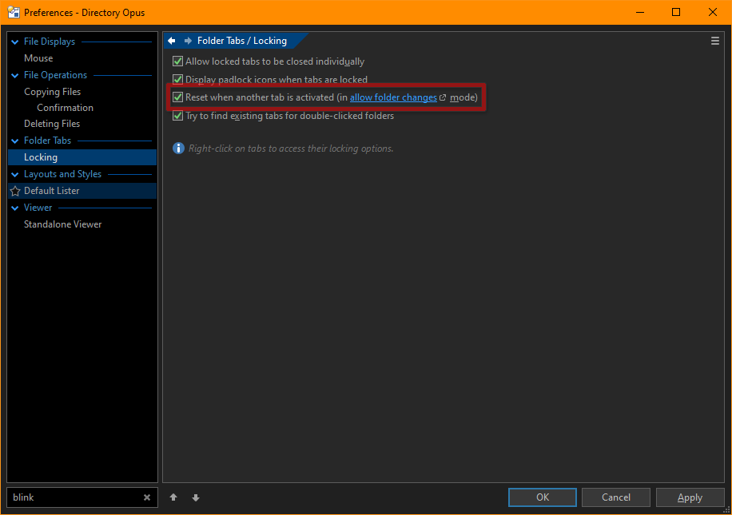Click the File Operations category label
Viewport: 732px width, 515px height.
point(56,75)
